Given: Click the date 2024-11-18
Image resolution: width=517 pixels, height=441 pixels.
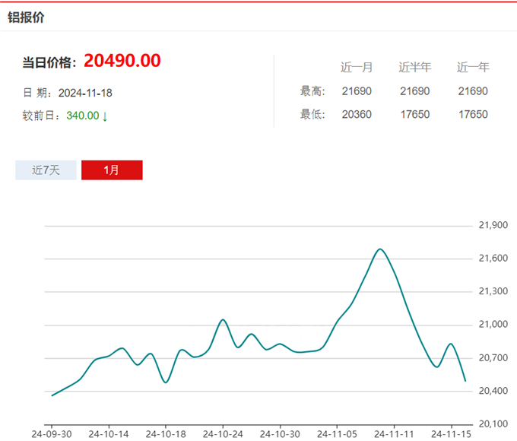Looking at the screenshot, I should (x=85, y=93).
